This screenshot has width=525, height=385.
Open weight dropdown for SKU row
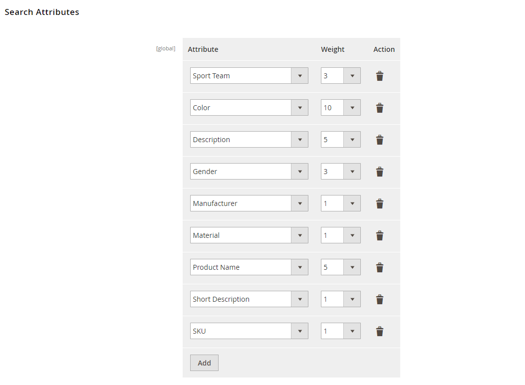point(340,331)
